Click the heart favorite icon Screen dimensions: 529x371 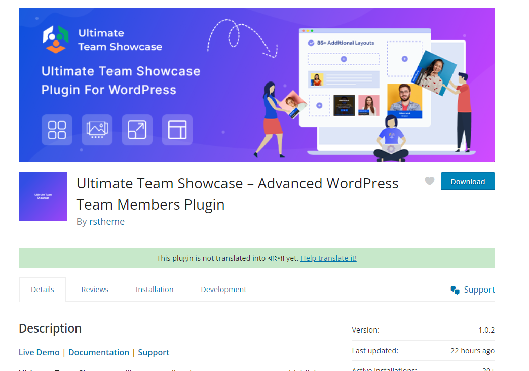point(429,181)
